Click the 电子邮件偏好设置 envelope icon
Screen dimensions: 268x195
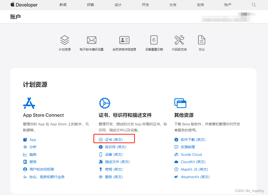92,40
